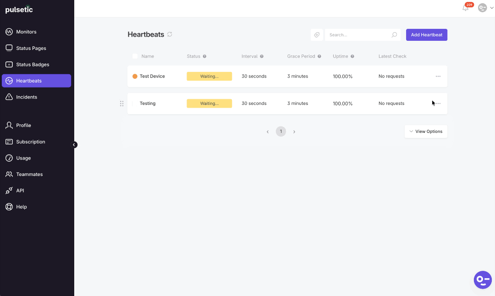Image resolution: width=495 pixels, height=296 pixels.
Task: Open notifications via the bell icon
Action: [465, 8]
